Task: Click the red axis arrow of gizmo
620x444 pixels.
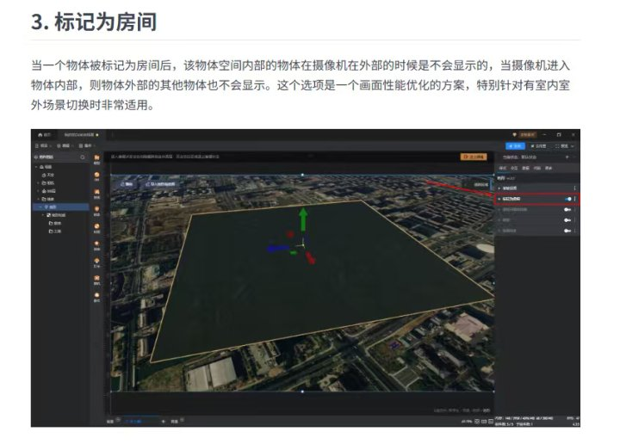Action: tap(310, 258)
